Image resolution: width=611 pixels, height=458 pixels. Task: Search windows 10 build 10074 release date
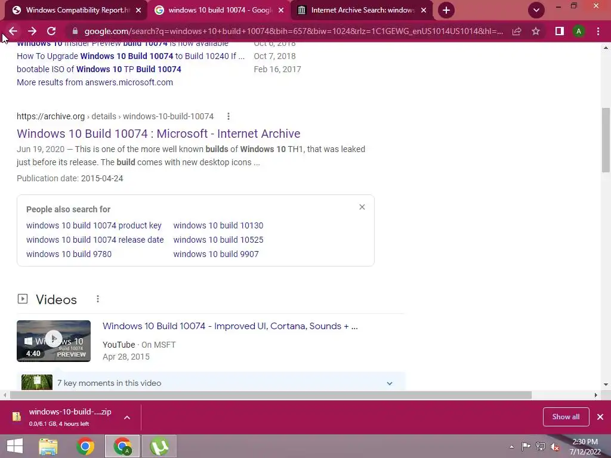[x=95, y=240]
